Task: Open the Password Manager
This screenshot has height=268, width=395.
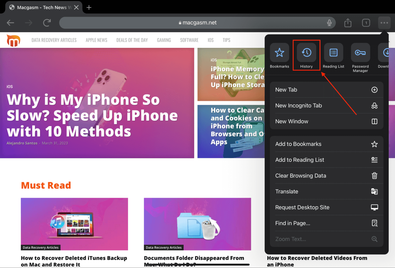Action: tap(360, 55)
